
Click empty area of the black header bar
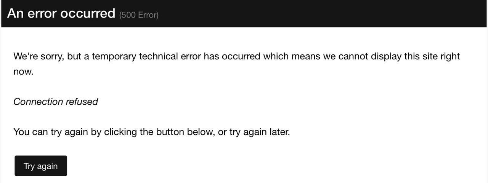[324, 13]
